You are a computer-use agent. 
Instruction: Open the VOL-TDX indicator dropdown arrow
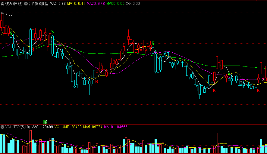click(2, 127)
